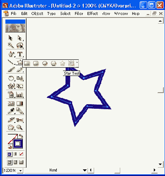Pick the Magic Wand tool
Screen dimensions: 165x176
coord(11,45)
